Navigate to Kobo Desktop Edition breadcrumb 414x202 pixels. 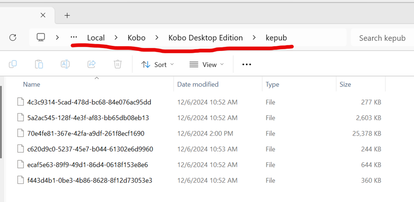(x=205, y=38)
